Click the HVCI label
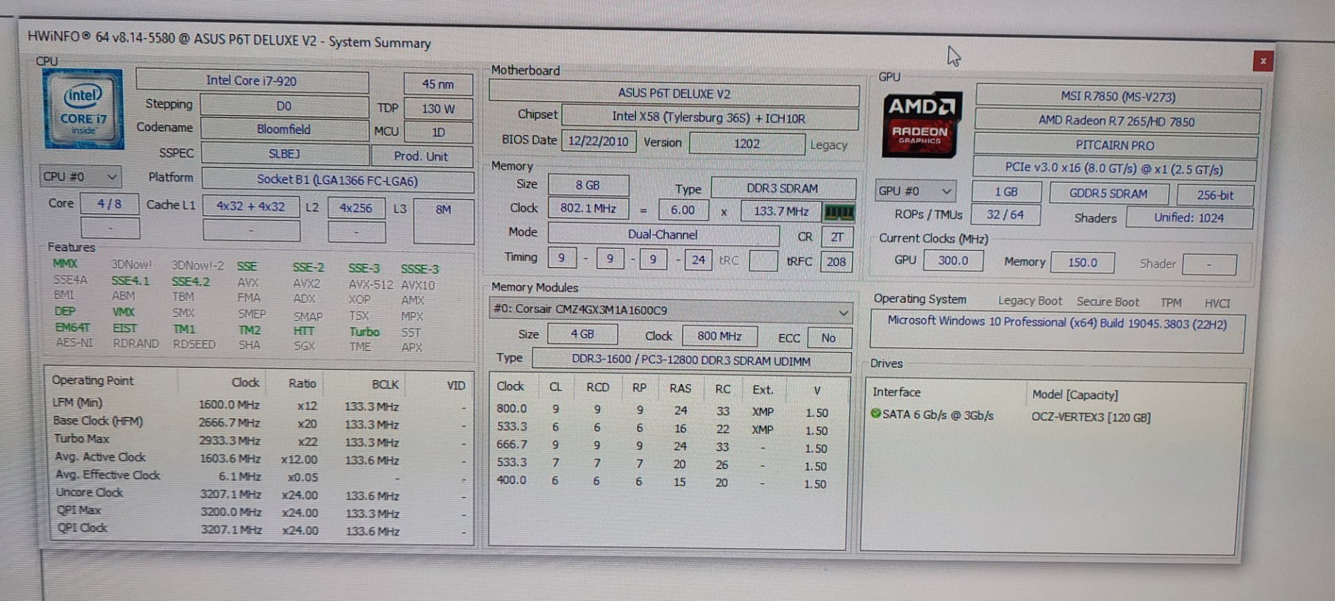Screen dimensions: 1335x601 (x=1217, y=303)
